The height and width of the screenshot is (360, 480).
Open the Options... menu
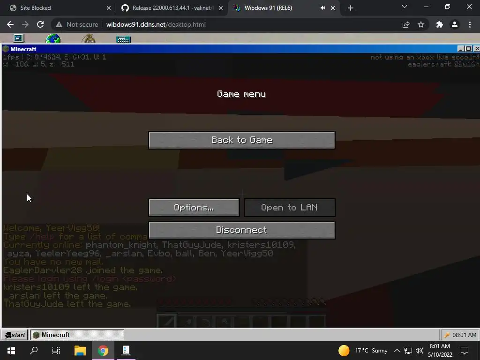[194, 208]
